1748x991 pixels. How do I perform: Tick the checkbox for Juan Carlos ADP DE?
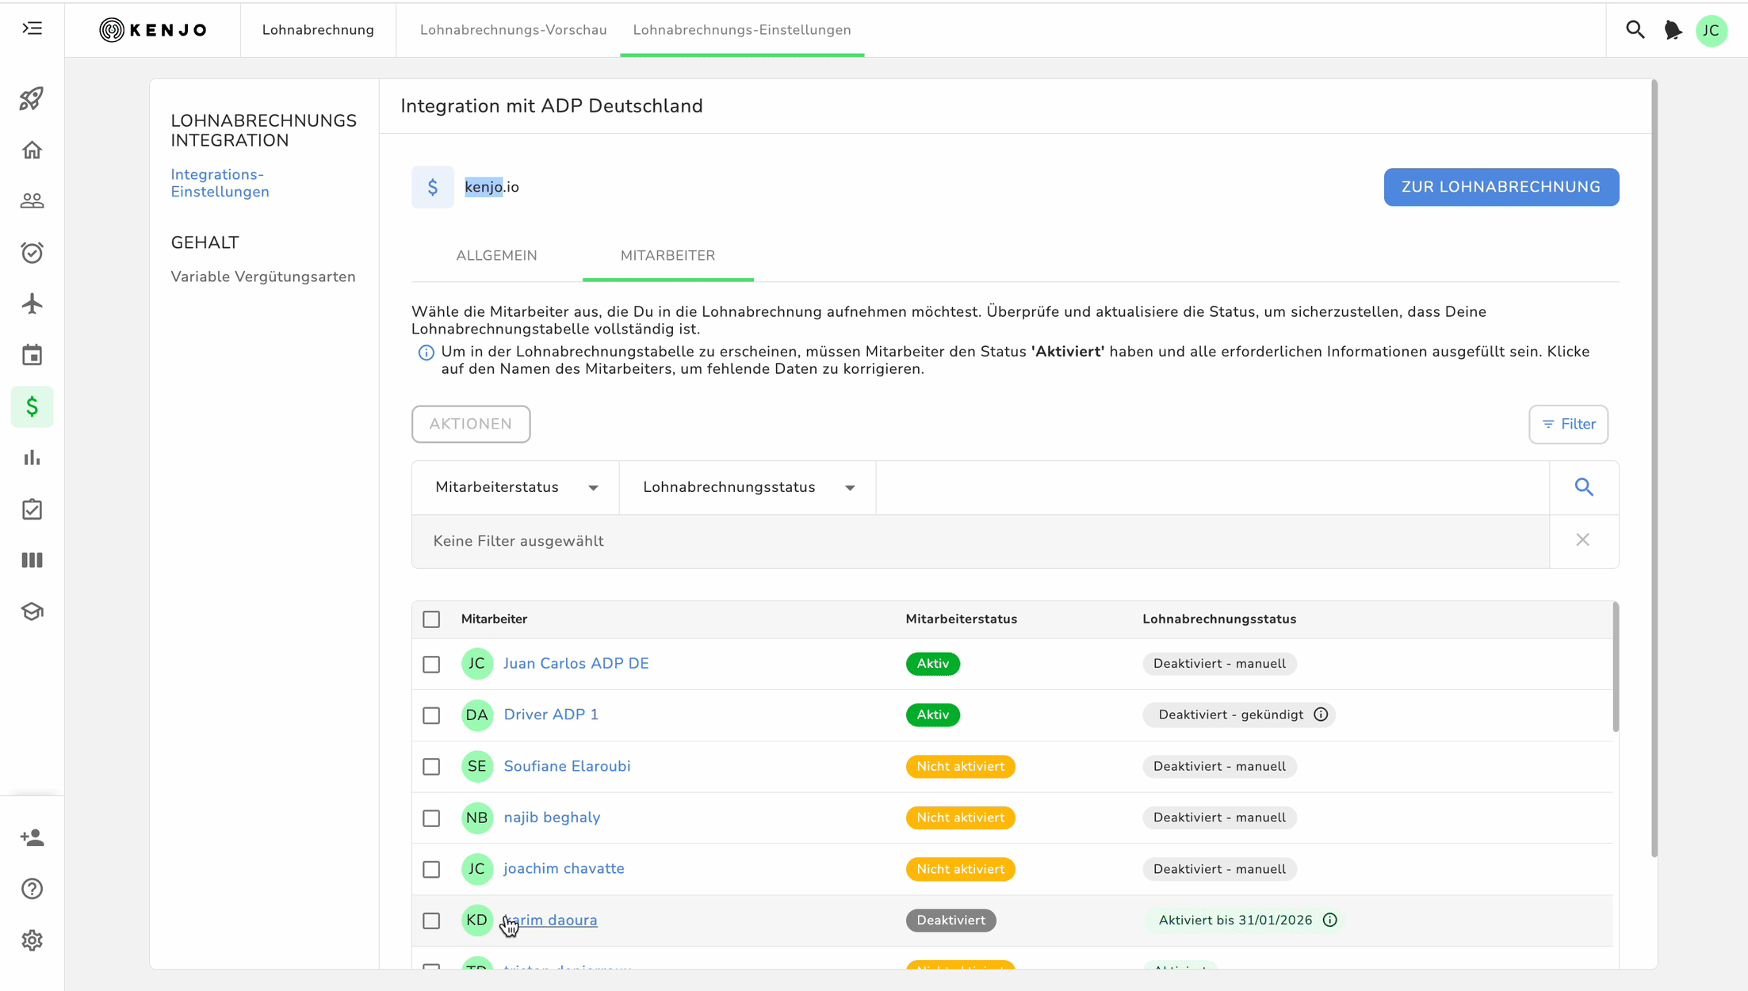431,664
